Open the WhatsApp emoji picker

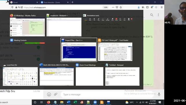pyautogui.click(x=49, y=94)
